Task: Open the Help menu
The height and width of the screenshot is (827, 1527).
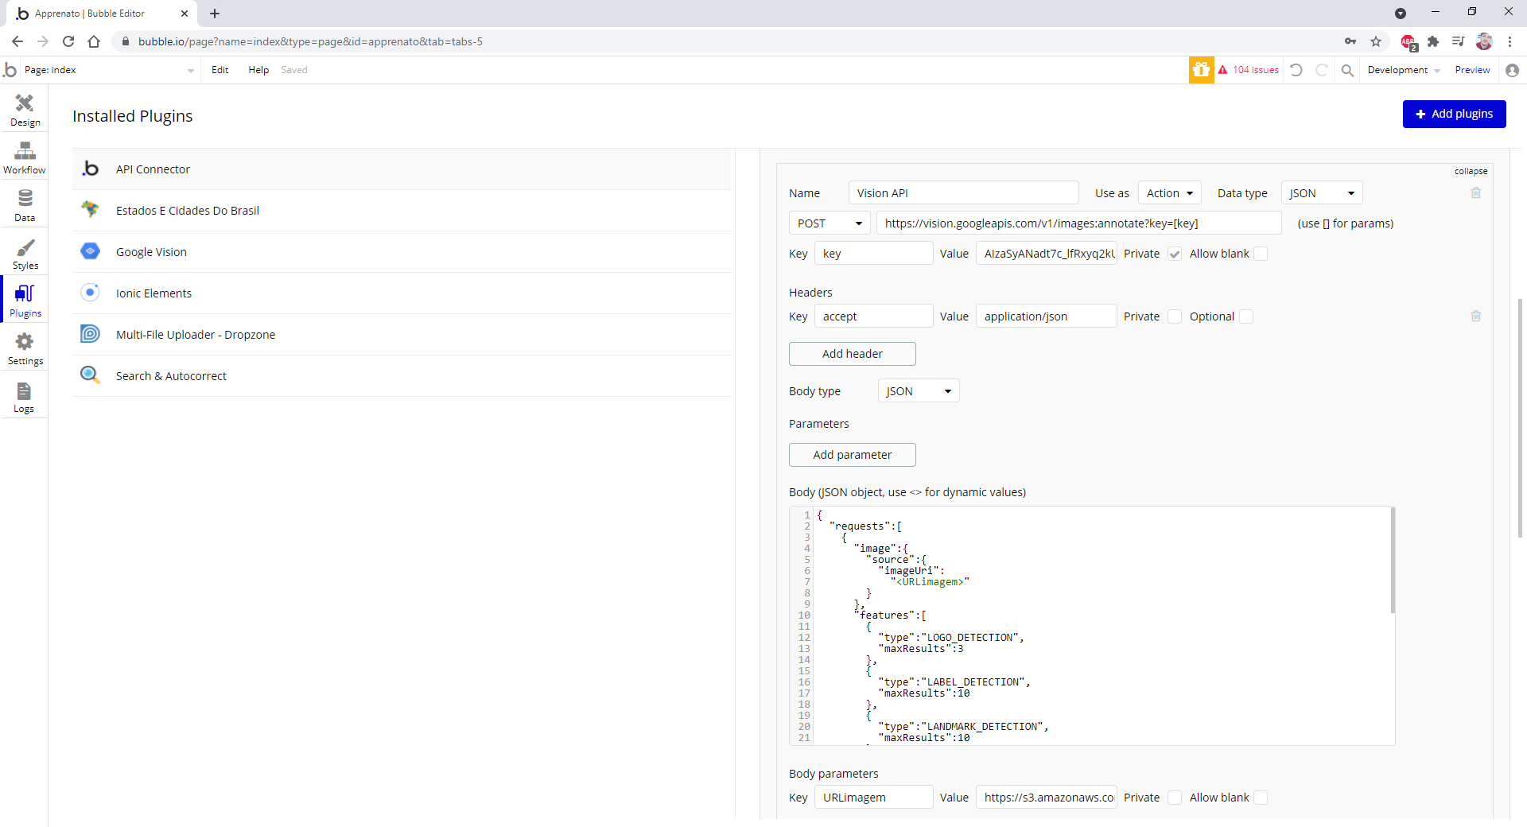Action: [258, 70]
